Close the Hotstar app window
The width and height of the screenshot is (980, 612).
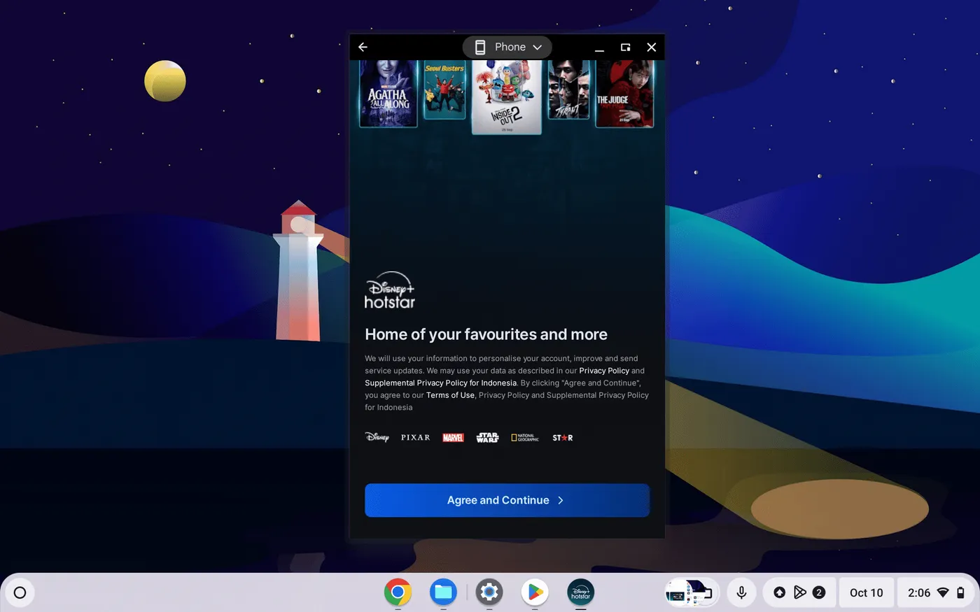coord(651,47)
